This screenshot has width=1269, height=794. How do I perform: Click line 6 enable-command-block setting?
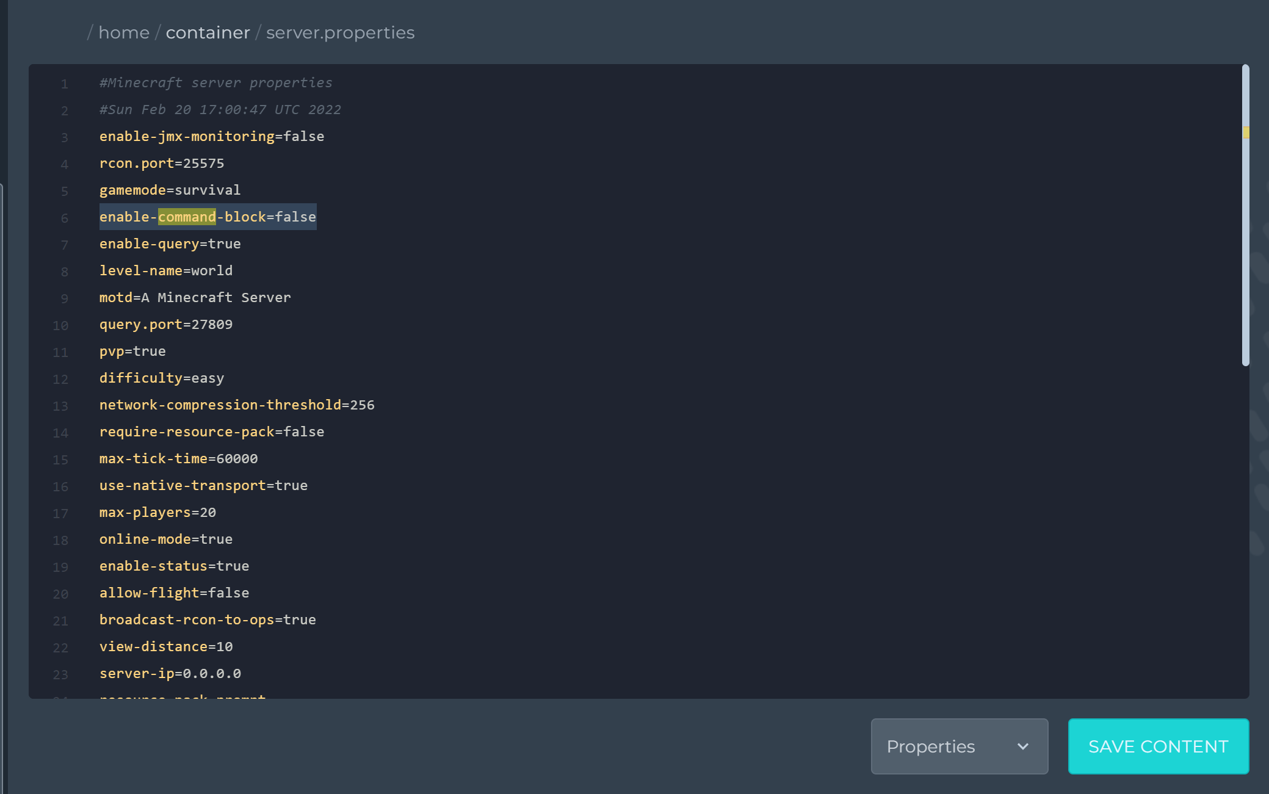pyautogui.click(x=207, y=217)
